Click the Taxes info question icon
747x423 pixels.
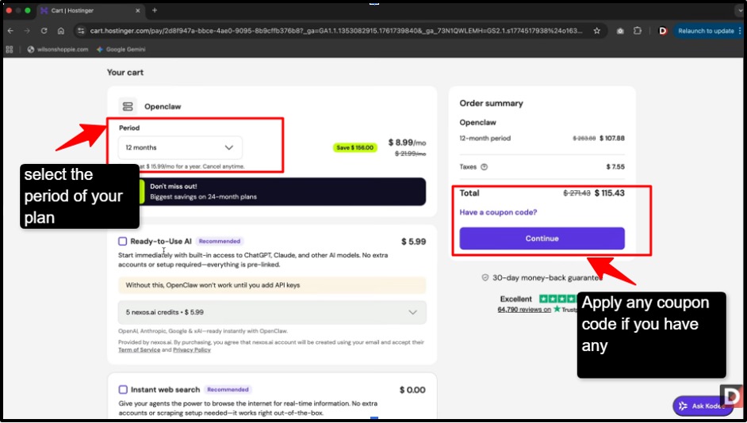(x=484, y=167)
